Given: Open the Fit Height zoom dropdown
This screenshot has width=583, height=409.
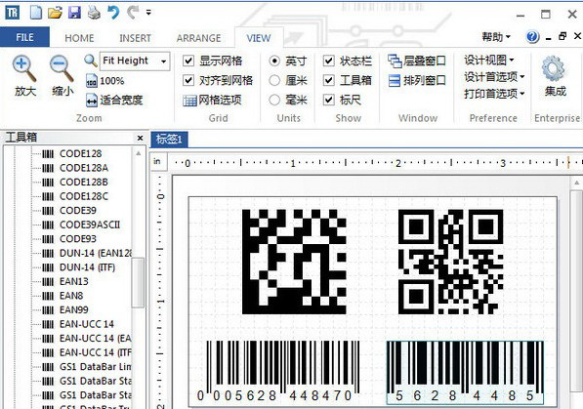Looking at the screenshot, I should [164, 61].
